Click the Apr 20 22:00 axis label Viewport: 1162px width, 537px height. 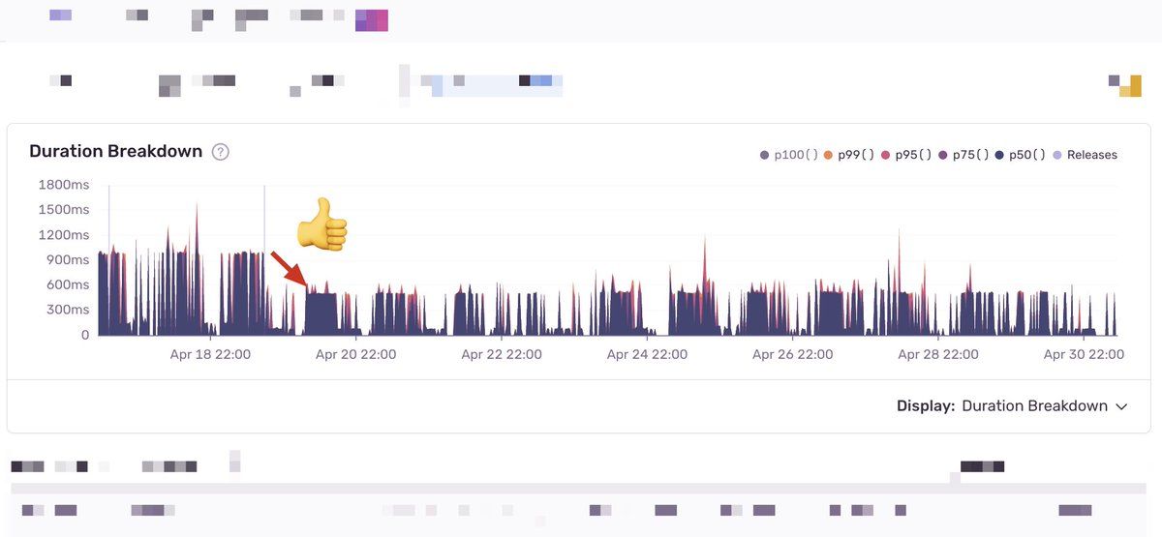click(355, 354)
